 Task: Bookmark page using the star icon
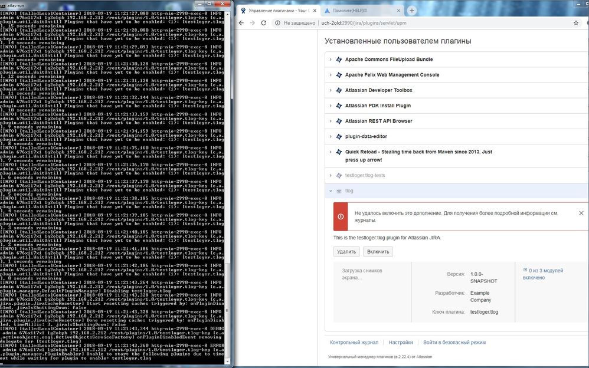(576, 23)
